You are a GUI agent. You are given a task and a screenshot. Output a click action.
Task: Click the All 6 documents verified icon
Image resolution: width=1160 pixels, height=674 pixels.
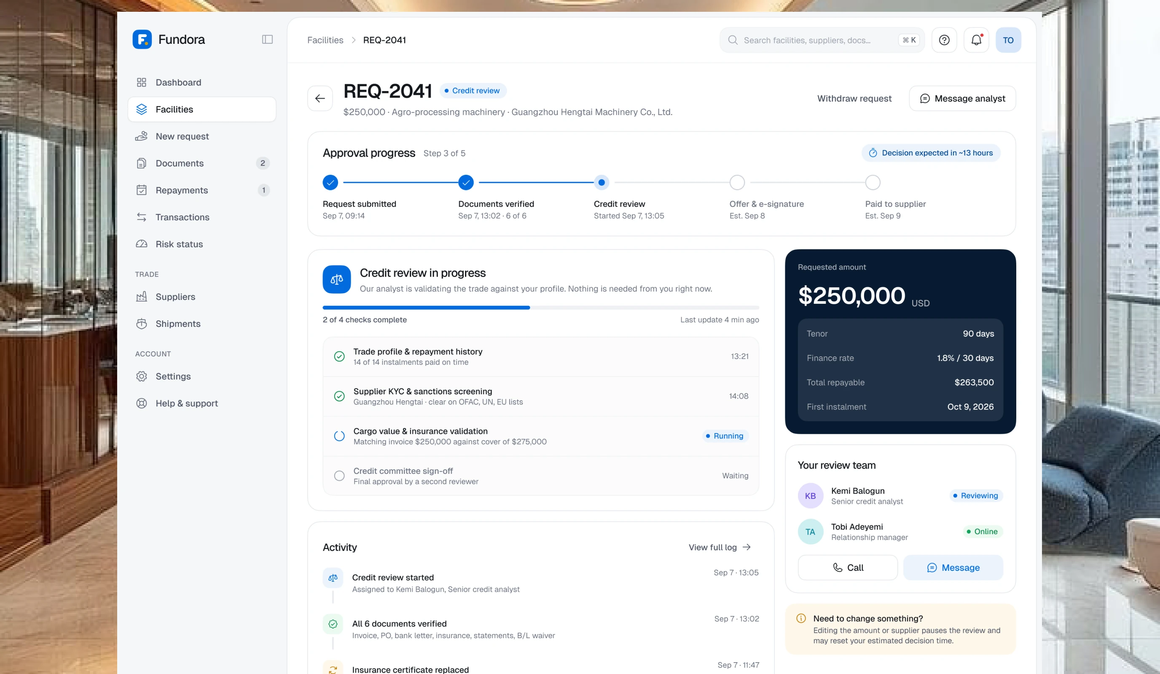point(333,624)
